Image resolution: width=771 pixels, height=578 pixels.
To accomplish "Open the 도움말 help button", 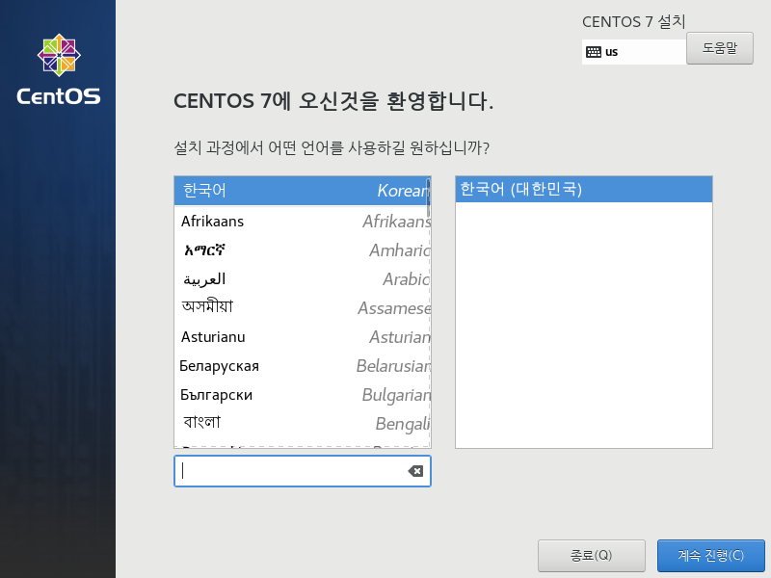I will pyautogui.click(x=719, y=48).
